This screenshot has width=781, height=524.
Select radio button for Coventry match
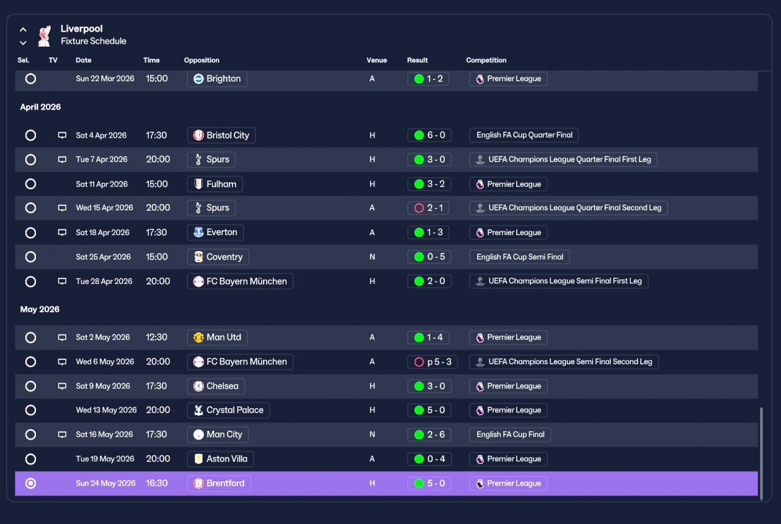31,257
